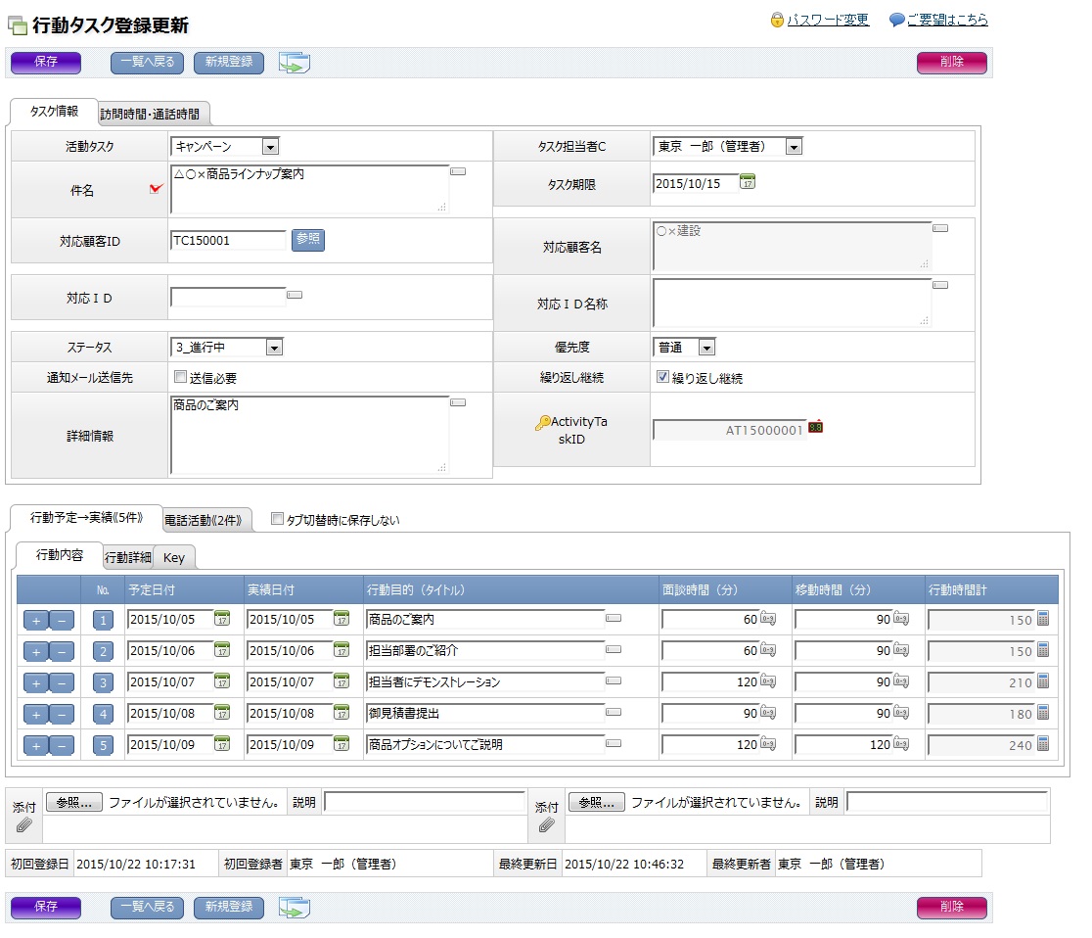Enable 送信必要 notification checkbox

click(180, 377)
